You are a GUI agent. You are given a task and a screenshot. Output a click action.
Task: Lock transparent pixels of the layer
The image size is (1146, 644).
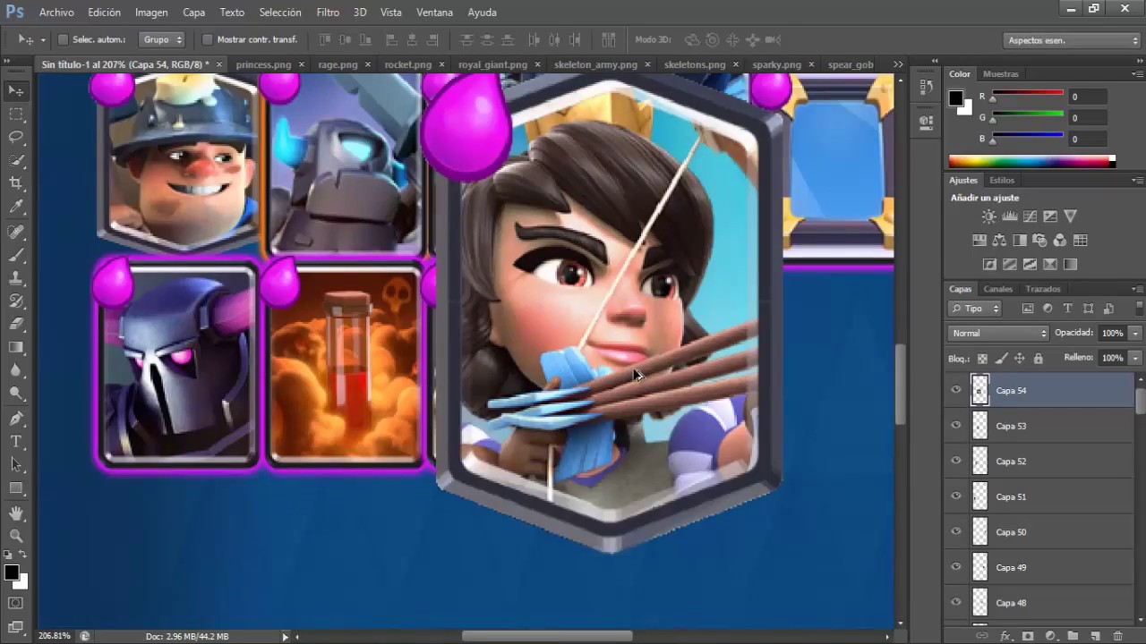point(982,359)
